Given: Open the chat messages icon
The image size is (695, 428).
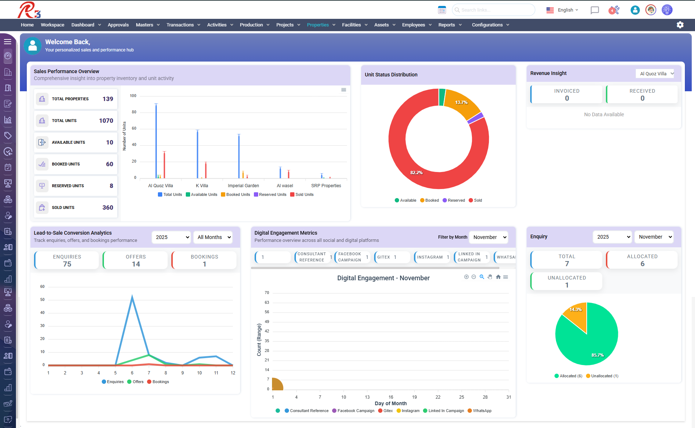Looking at the screenshot, I should pos(594,10).
